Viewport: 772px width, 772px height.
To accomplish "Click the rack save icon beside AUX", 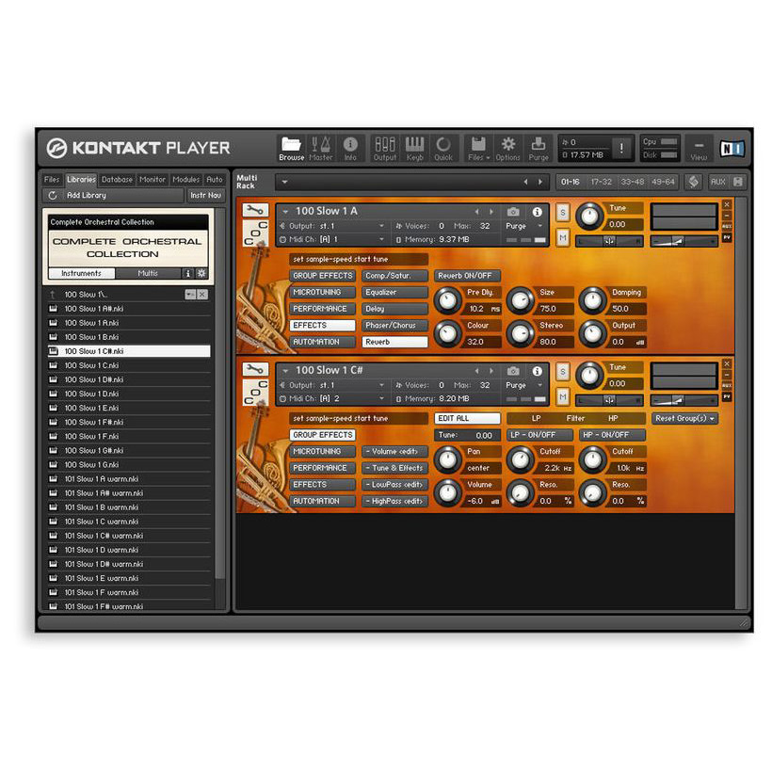I will point(738,182).
